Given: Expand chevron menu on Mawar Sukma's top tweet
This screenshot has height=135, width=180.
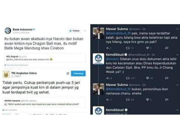Looking at the screenshot, I should [177, 29].
